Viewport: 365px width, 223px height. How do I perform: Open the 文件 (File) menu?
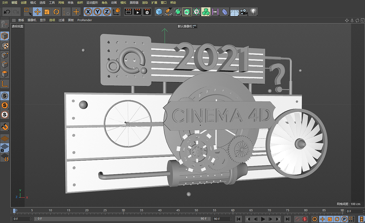click(x=5, y=3)
